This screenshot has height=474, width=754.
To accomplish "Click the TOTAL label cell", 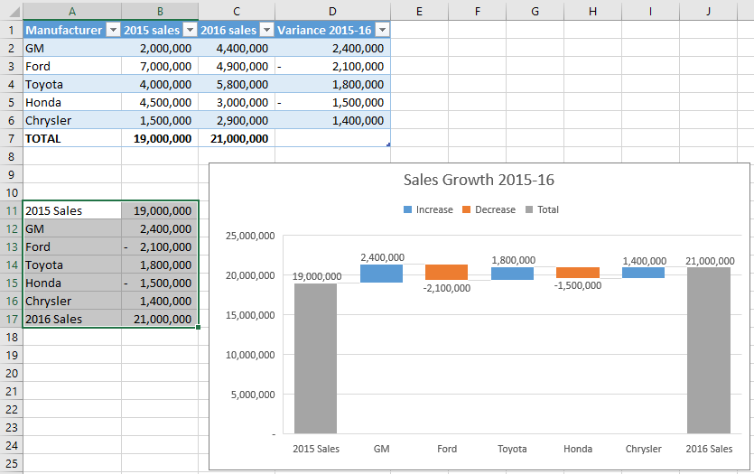I will (72, 138).
